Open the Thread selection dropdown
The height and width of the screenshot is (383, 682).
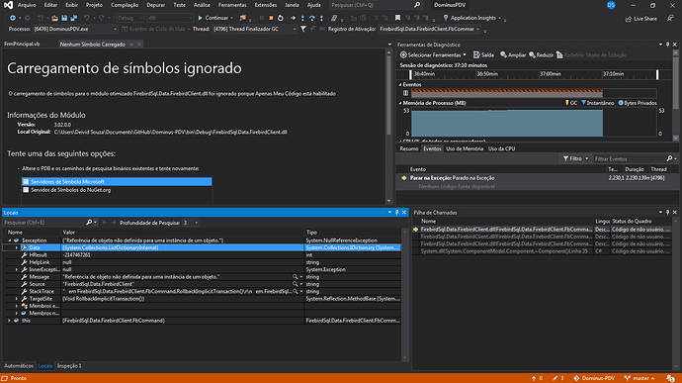(254, 29)
